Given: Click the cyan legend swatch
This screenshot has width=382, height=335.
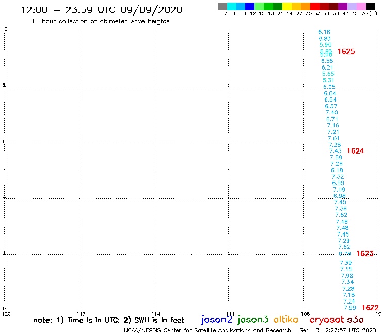Looking at the screenshot, I should pyautogui.click(x=232, y=6).
